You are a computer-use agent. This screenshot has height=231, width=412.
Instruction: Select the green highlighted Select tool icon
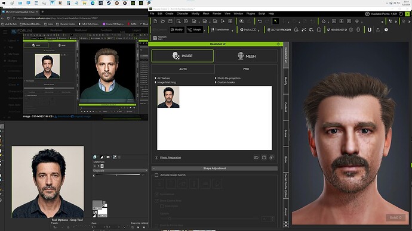(275, 21)
